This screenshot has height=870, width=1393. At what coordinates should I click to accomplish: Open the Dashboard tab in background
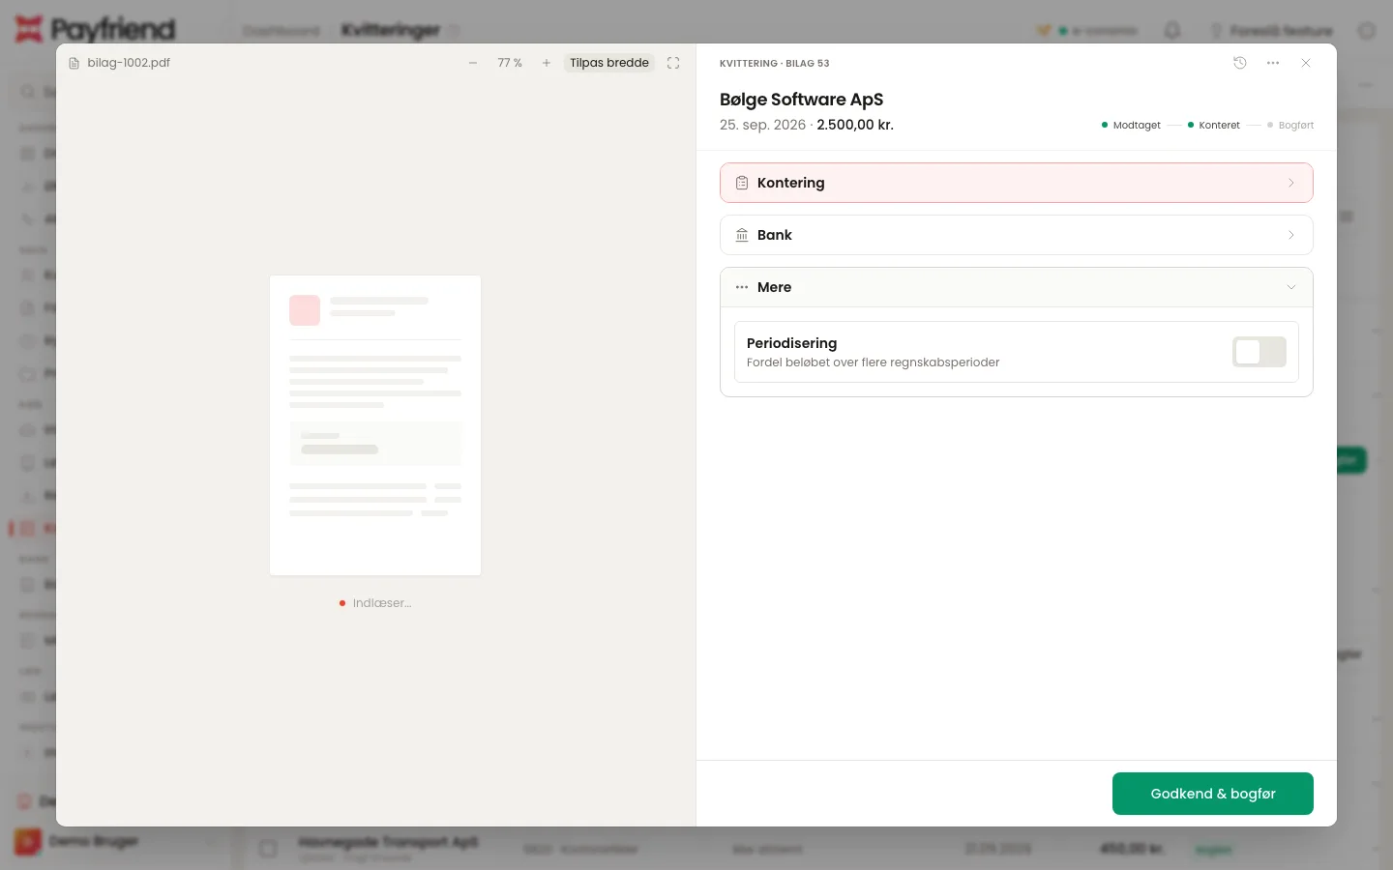tap(281, 31)
